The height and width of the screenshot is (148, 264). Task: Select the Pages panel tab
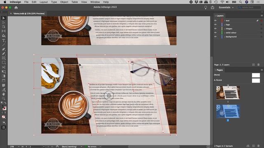[x=219, y=70]
